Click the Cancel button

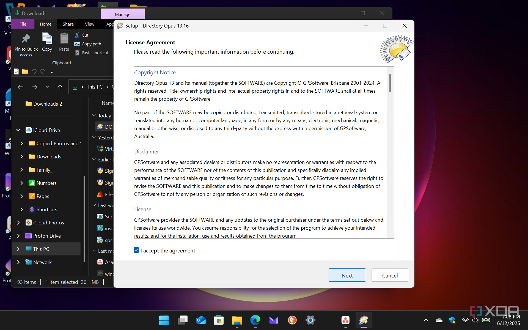[x=390, y=275]
